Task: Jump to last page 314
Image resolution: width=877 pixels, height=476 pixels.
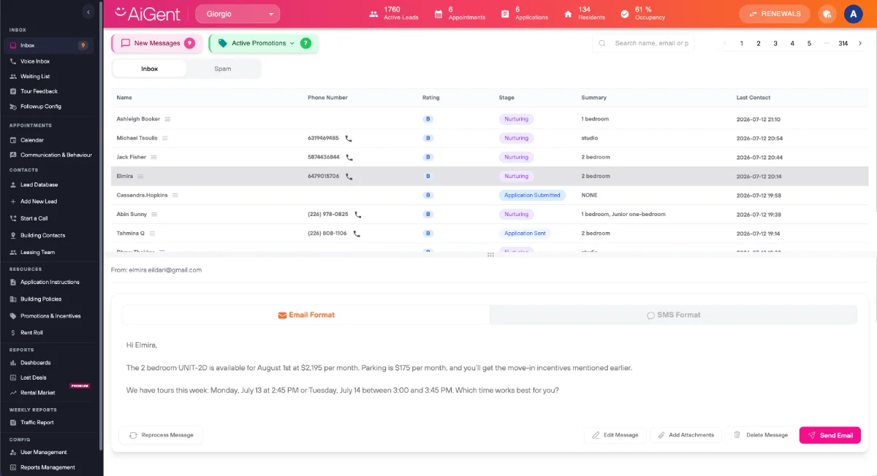Action: pyautogui.click(x=843, y=44)
